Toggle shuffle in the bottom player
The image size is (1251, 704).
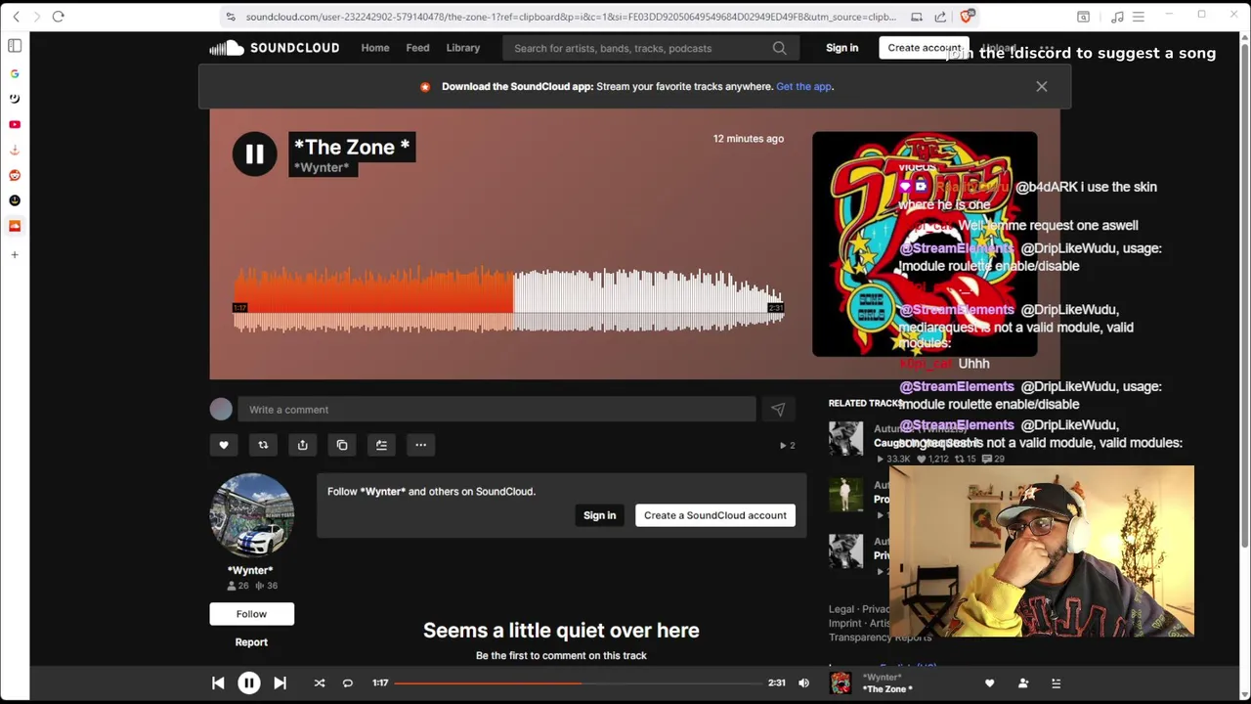pyautogui.click(x=319, y=683)
